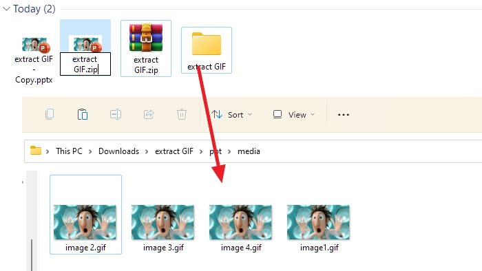Open the Sort dropdown menu
This screenshot has width=482, height=271.
[x=232, y=115]
